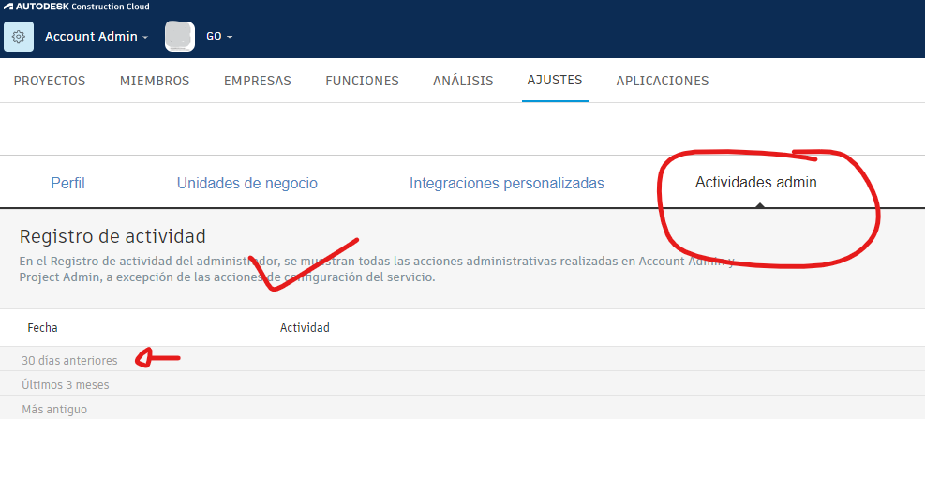Open the Perfil settings link
925x494 pixels.
[67, 183]
